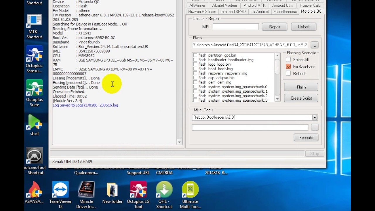Click the Execute button
The height and width of the screenshot is (211, 375).
[x=306, y=138]
